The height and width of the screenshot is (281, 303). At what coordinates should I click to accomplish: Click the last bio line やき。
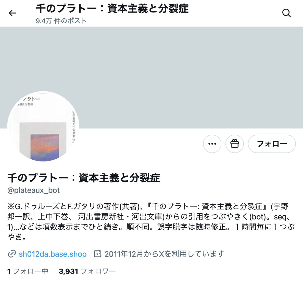pyautogui.click(x=17, y=237)
